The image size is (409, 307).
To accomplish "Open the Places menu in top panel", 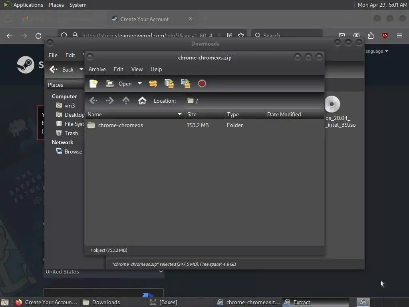I will (x=56, y=5).
